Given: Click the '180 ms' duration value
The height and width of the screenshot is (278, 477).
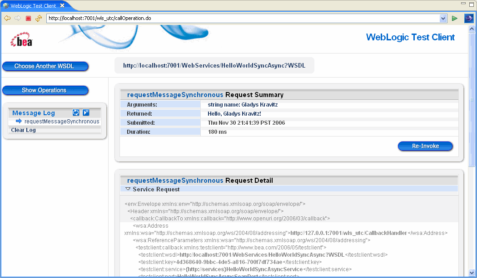Looking at the screenshot, I should 217,132.
